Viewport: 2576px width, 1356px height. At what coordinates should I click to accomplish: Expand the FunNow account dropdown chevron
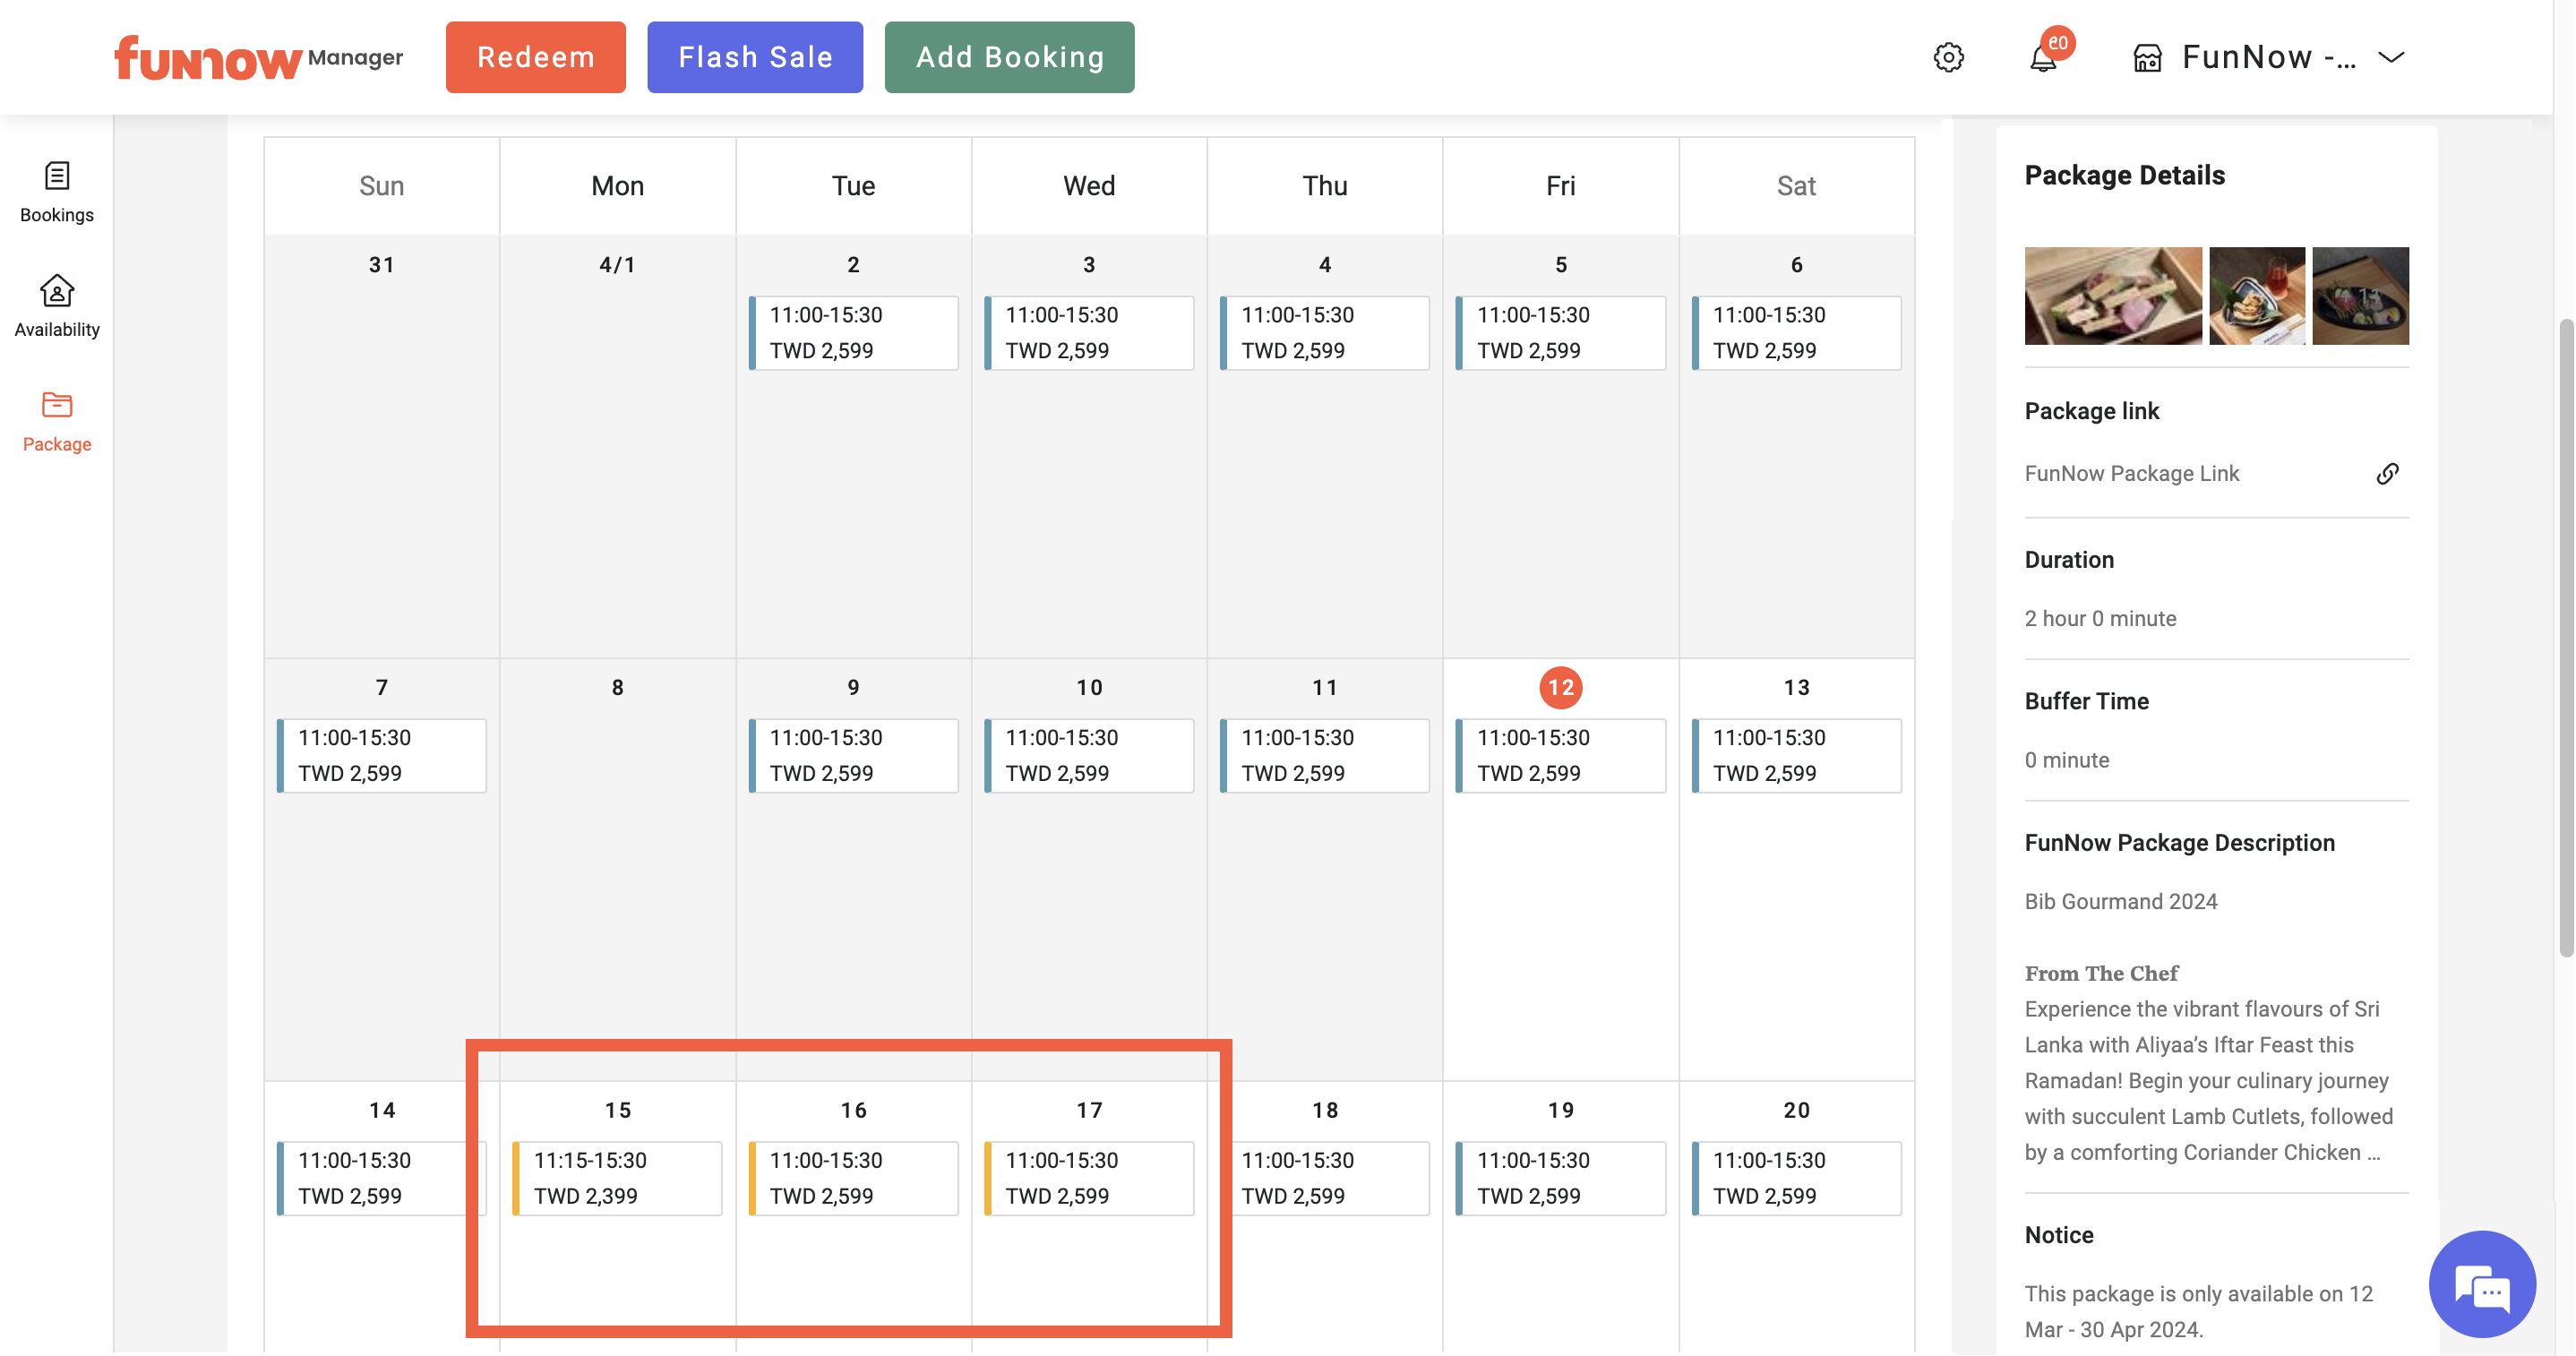point(2391,57)
